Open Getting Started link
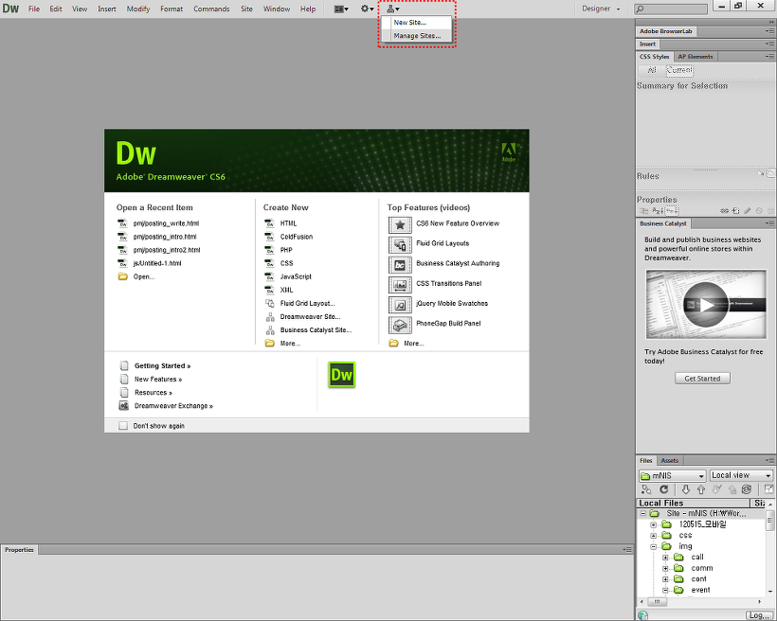 pyautogui.click(x=162, y=366)
